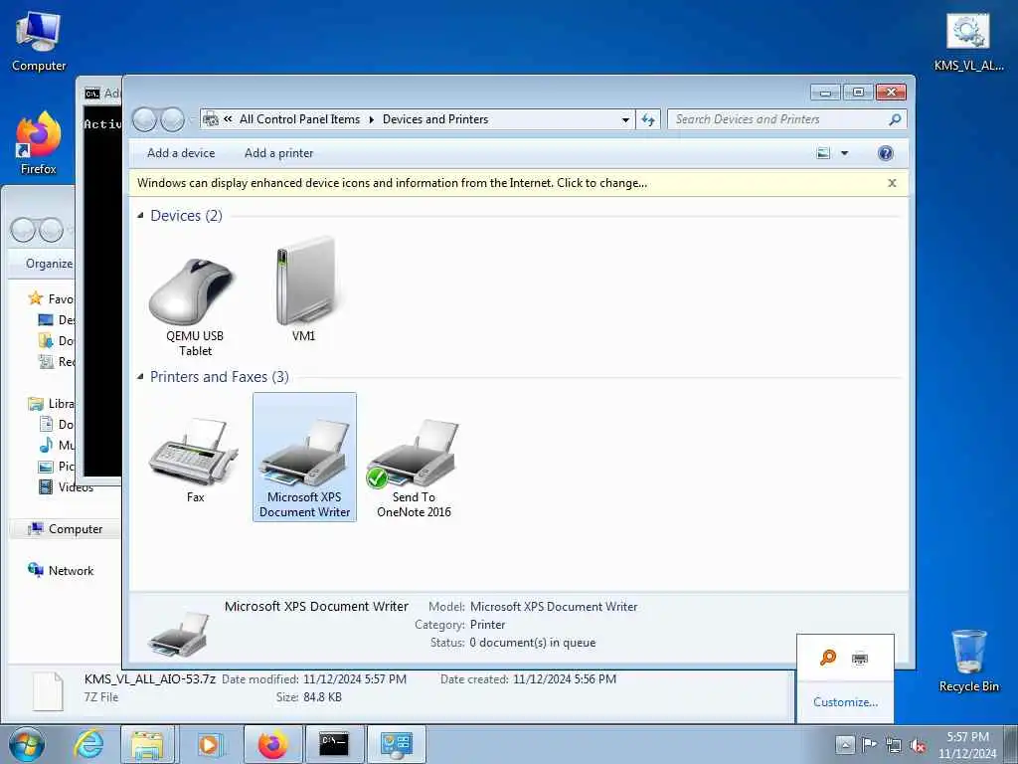1018x764 pixels.
Task: Click refresh button beside address bar
Action: click(x=648, y=119)
